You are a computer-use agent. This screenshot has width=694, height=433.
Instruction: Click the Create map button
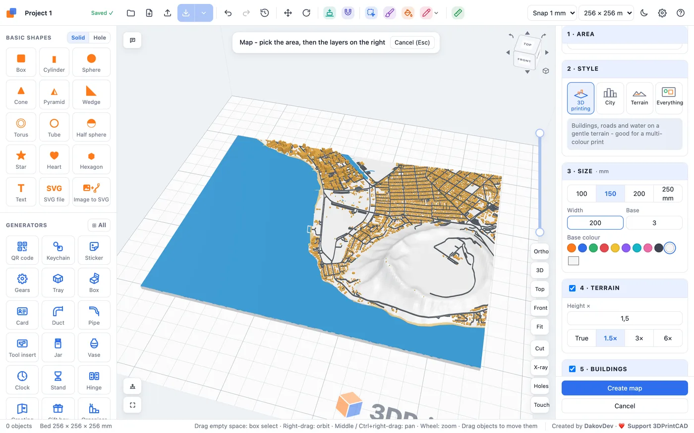coord(625,388)
